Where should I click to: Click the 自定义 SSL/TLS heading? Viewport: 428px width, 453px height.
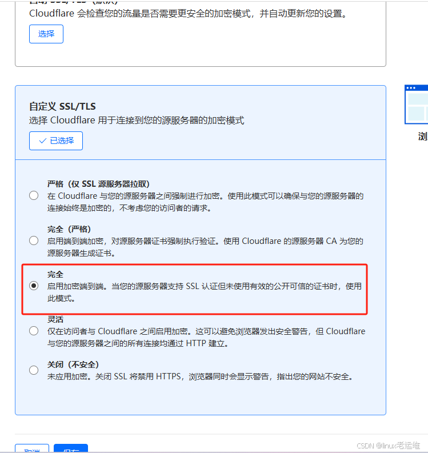(62, 106)
